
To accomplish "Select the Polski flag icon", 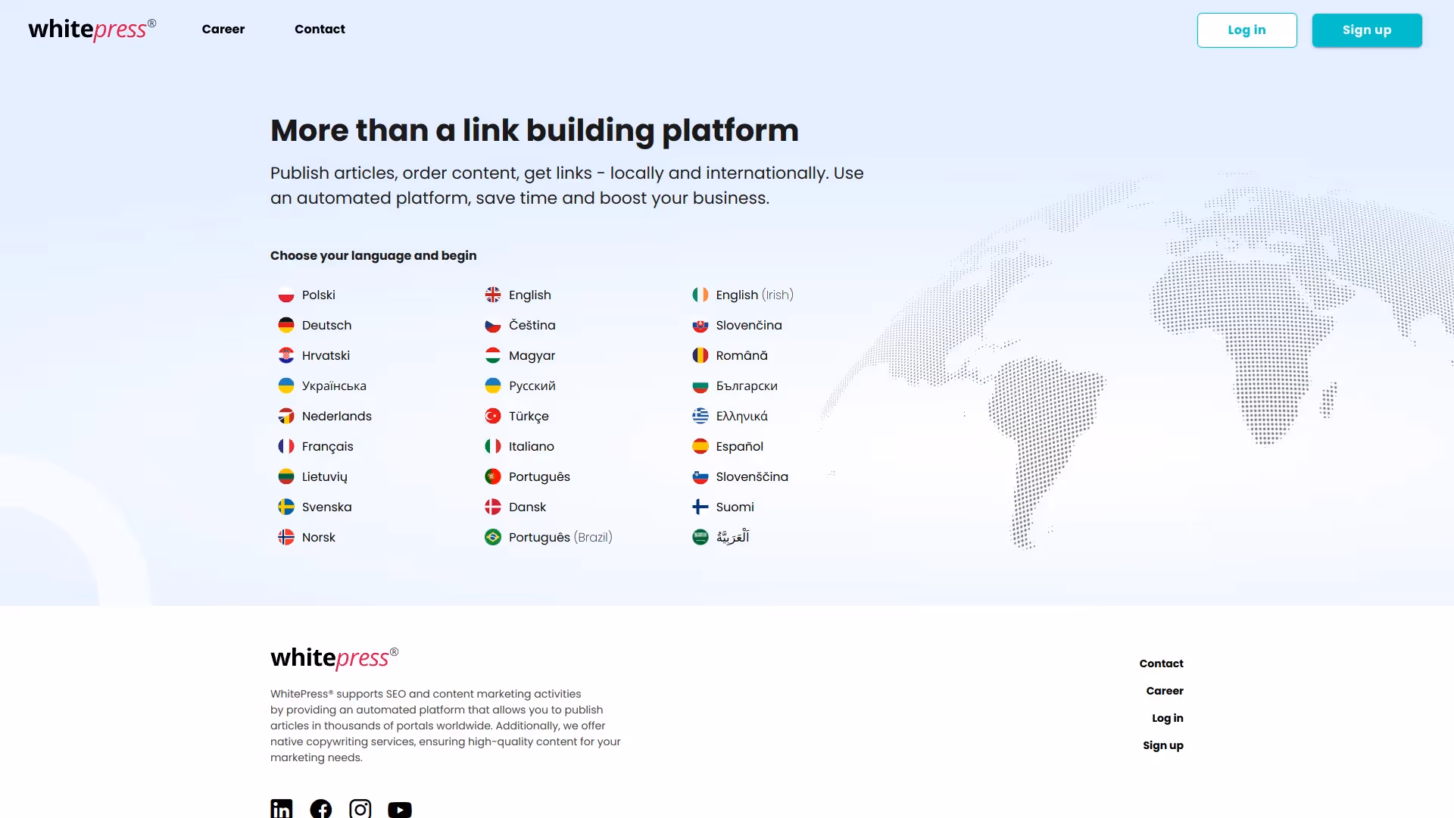I will point(286,295).
